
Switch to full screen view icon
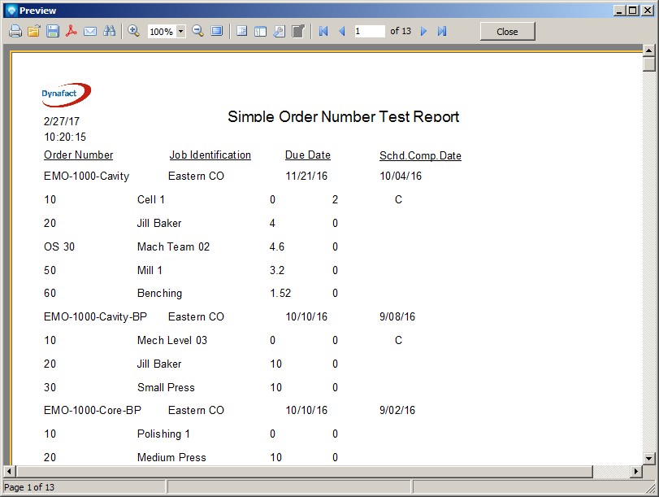coord(216,31)
